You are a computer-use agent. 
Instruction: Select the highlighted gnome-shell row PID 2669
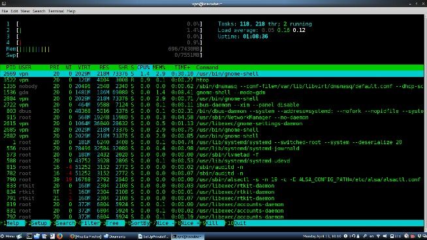point(212,74)
